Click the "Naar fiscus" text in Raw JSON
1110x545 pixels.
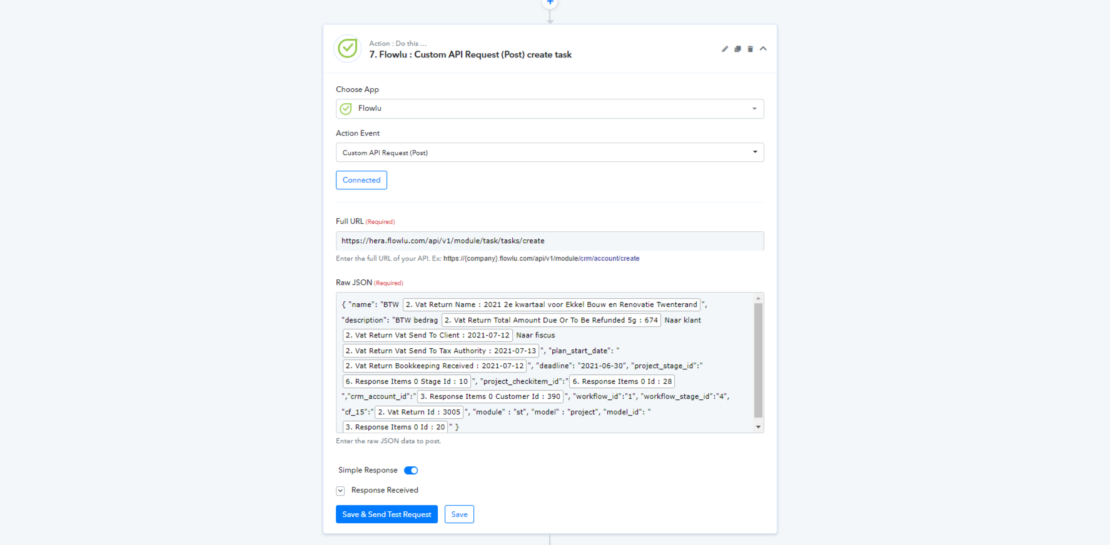pos(535,336)
